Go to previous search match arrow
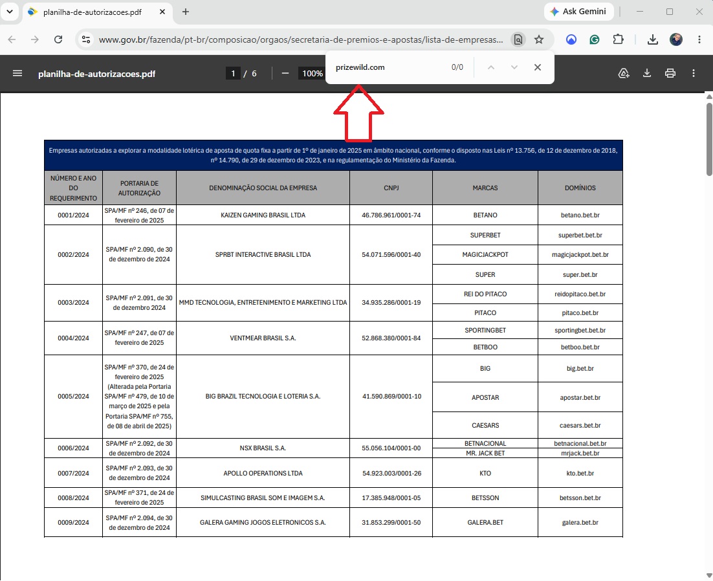Viewport: 713px width, 581px height. 490,67
